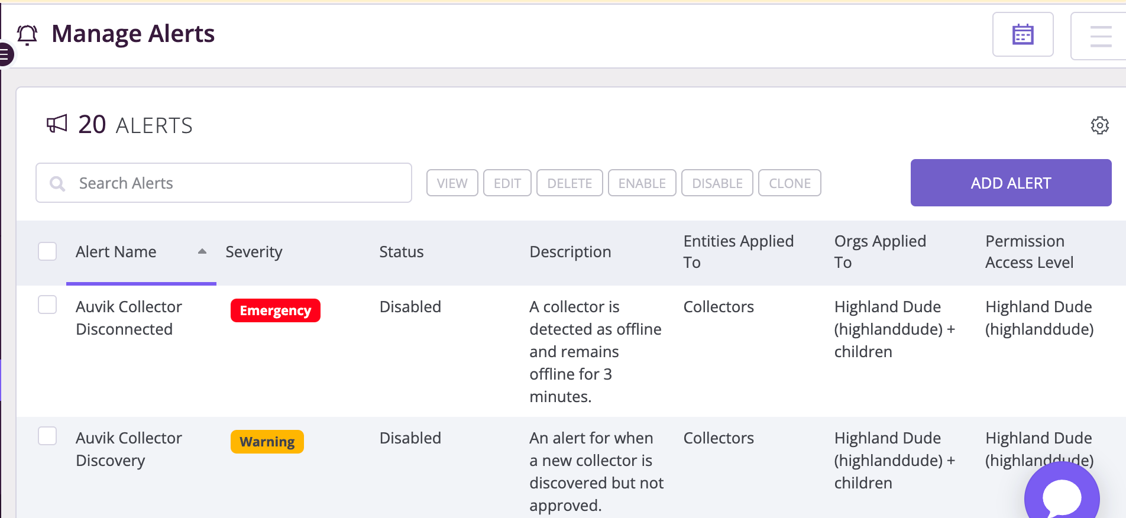Click the CLONE button
The height and width of the screenshot is (518, 1126).
pyautogui.click(x=790, y=183)
